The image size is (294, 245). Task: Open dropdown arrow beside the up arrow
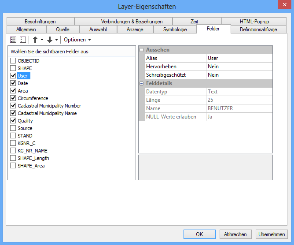click(x=42, y=40)
